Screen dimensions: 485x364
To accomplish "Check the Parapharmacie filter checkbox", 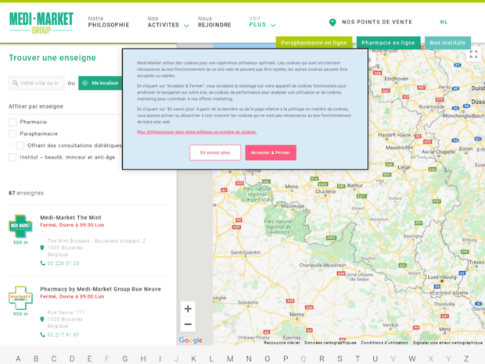I will click(x=13, y=134).
